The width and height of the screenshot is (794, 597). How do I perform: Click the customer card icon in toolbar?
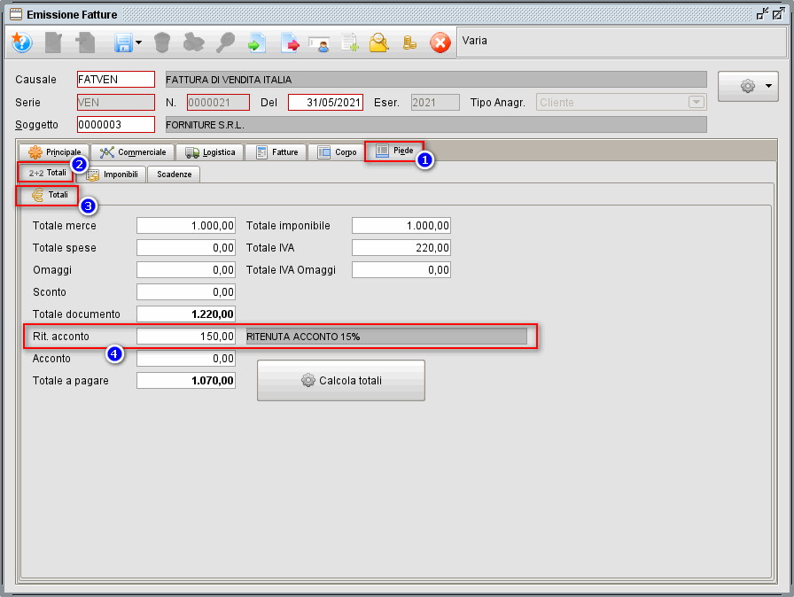coord(319,43)
